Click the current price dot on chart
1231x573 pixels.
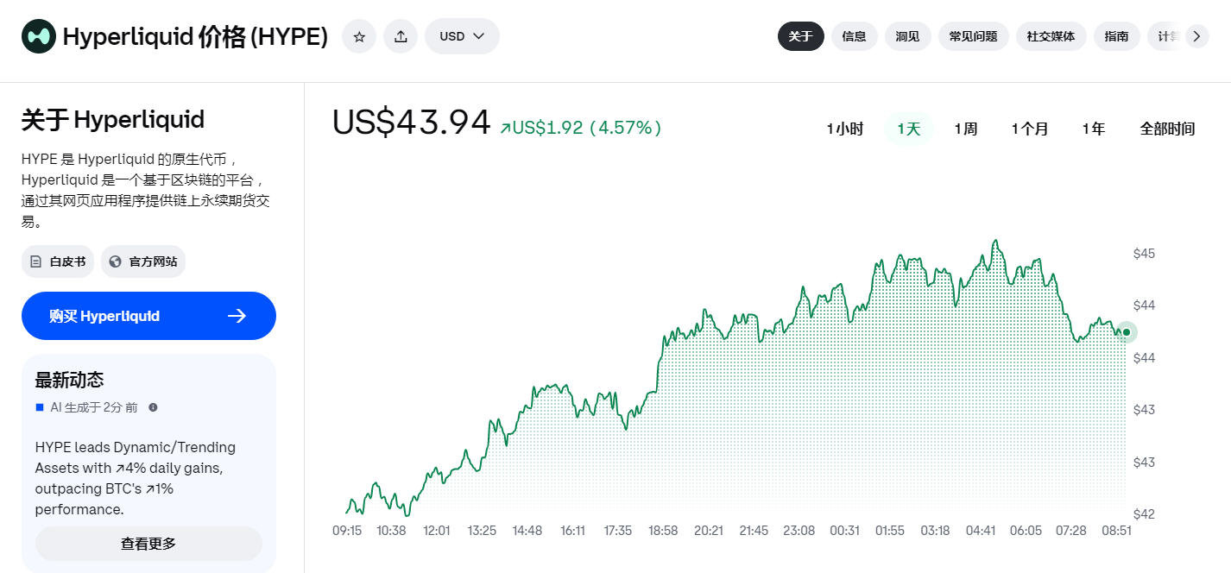point(1126,332)
